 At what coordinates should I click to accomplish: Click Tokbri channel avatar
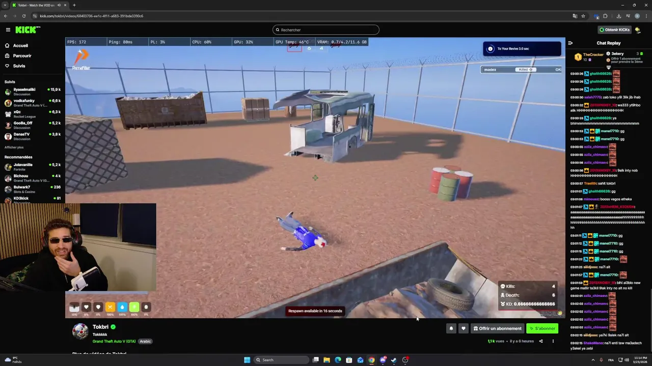[x=80, y=331]
